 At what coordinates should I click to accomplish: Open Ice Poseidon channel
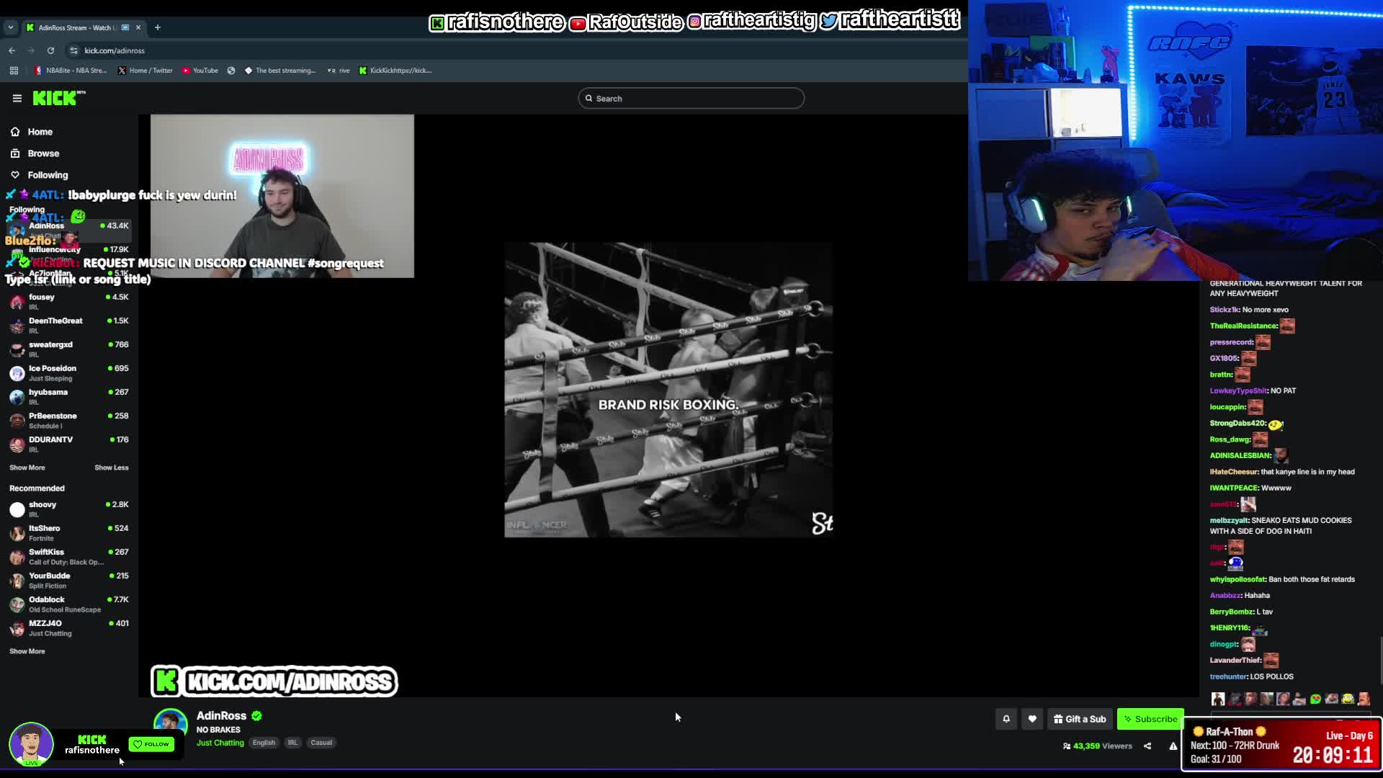[x=69, y=373]
